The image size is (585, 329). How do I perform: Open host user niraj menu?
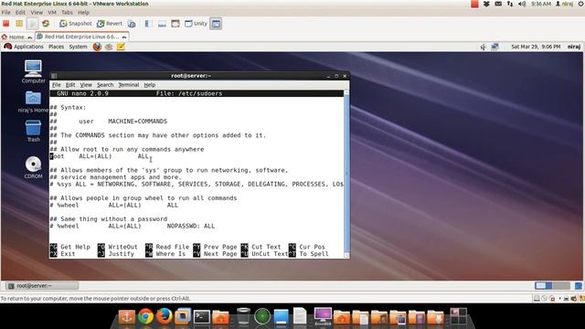[565, 4]
